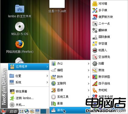This screenshot has height=114, width=128.
Task: Expand the 图像 graphics submenu arrow
Action: pos(89,90)
